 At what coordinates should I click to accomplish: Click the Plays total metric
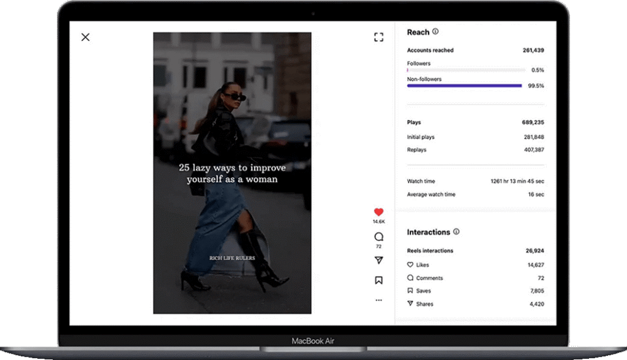[x=475, y=122]
